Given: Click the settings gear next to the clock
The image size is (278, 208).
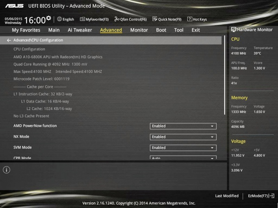Looking at the screenshot, I should point(48,18).
